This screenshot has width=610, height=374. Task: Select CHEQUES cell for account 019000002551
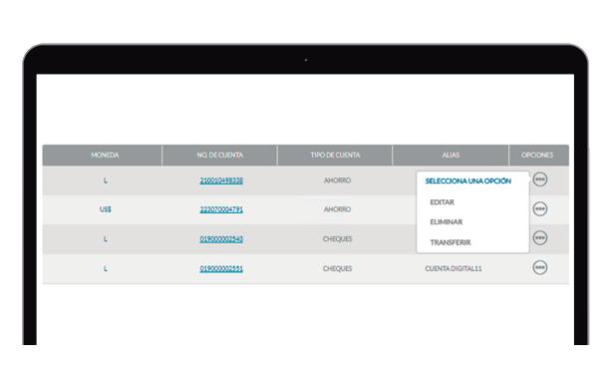337,268
